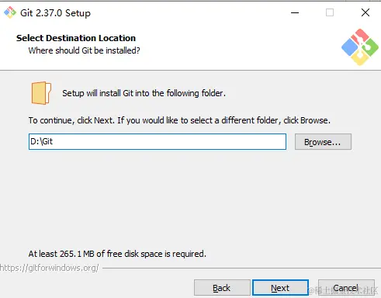Click the 'Select Destination Location' heading
Image resolution: width=381 pixels, height=298 pixels.
[x=76, y=38]
